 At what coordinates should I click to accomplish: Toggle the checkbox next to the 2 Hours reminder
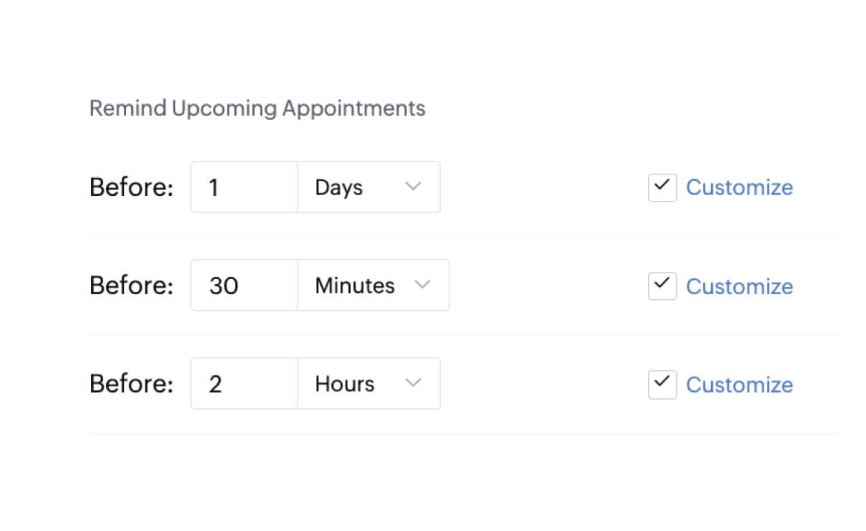click(x=662, y=384)
